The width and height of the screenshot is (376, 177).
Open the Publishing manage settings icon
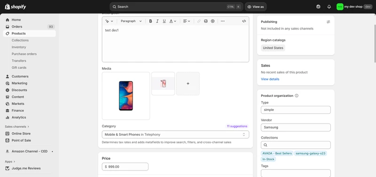(328, 22)
